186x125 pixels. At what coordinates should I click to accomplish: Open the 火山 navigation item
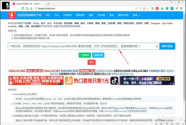56,15
